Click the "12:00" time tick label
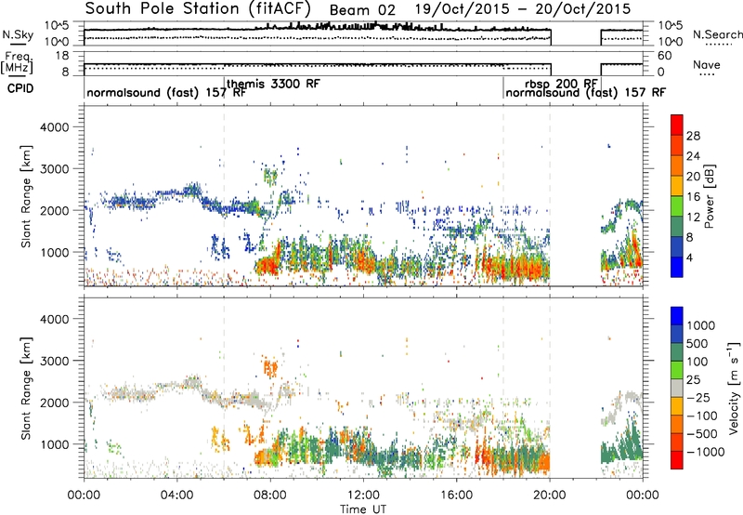The height and width of the screenshot is (515, 743). [x=363, y=495]
